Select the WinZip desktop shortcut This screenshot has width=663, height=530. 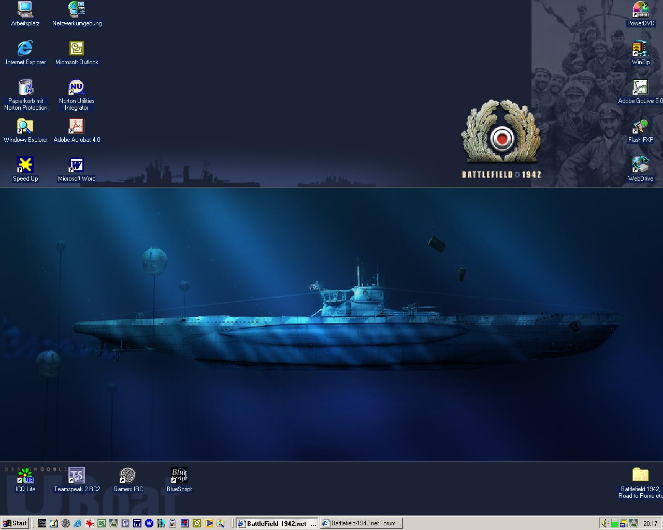[x=641, y=53]
